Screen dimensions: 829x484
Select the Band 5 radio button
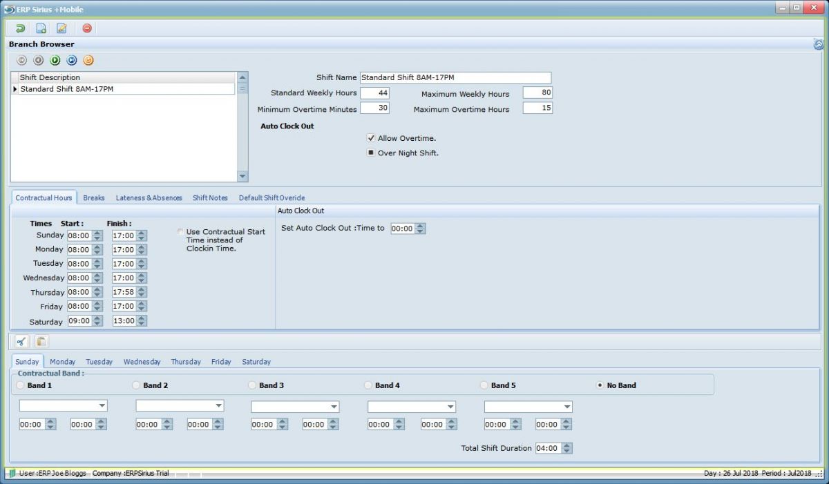pos(485,385)
